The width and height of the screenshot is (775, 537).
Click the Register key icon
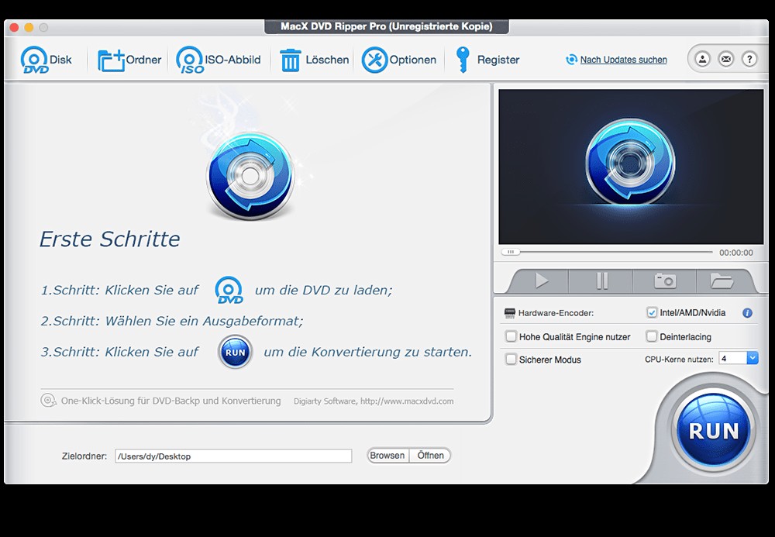[x=462, y=60]
